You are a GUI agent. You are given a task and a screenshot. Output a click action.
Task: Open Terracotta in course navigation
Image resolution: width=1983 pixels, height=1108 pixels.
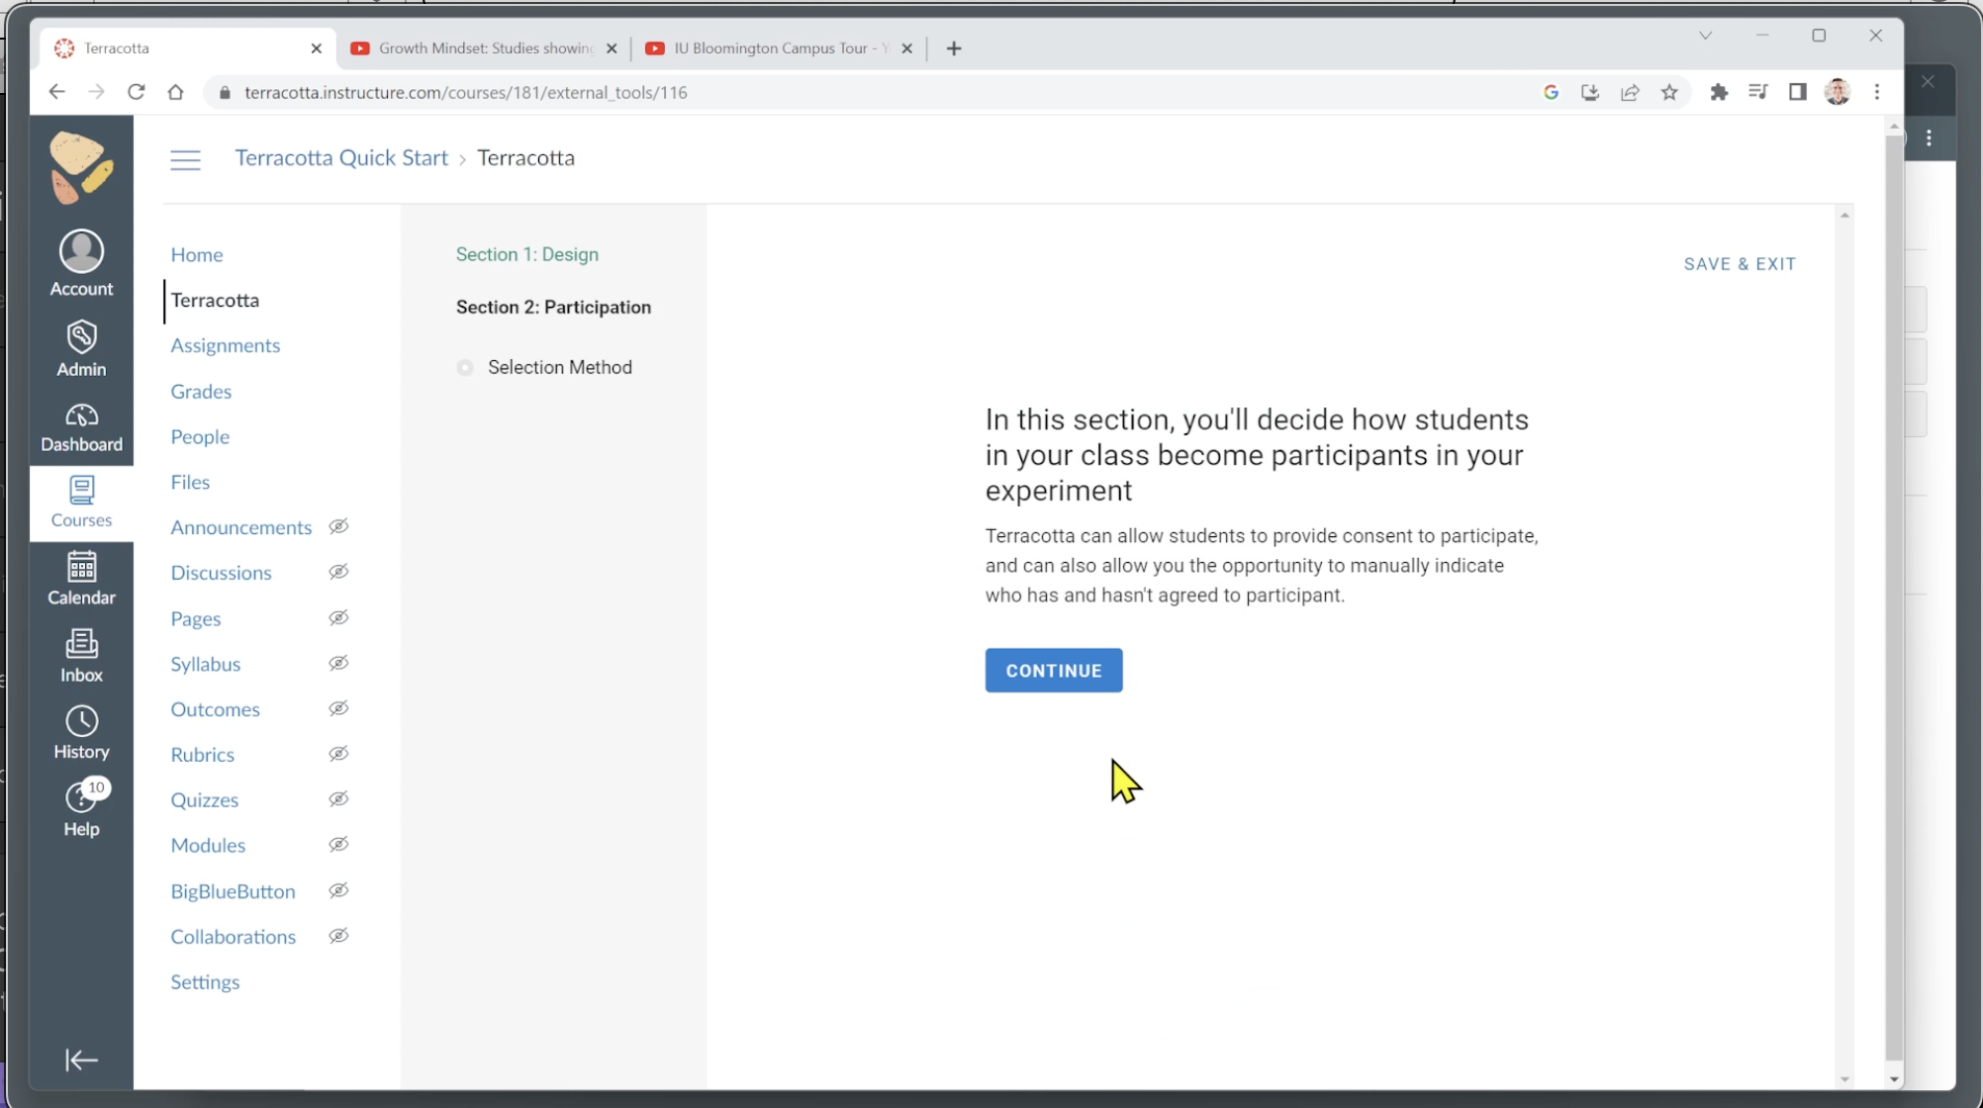pyautogui.click(x=215, y=300)
